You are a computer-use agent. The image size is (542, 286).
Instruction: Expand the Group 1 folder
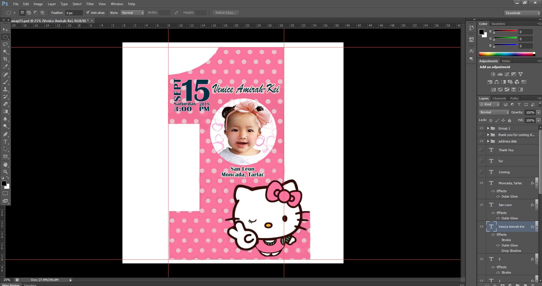click(488, 128)
